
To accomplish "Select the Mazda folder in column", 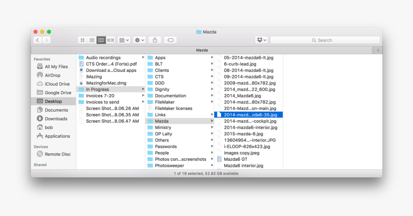I will click(x=180, y=121).
